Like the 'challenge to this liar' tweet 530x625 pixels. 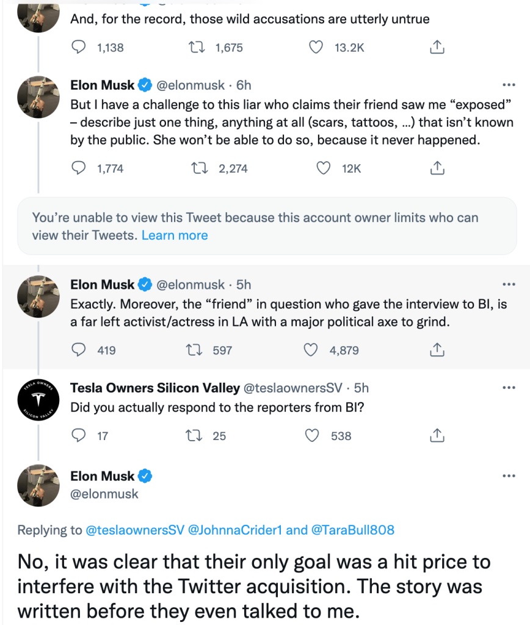(x=324, y=168)
